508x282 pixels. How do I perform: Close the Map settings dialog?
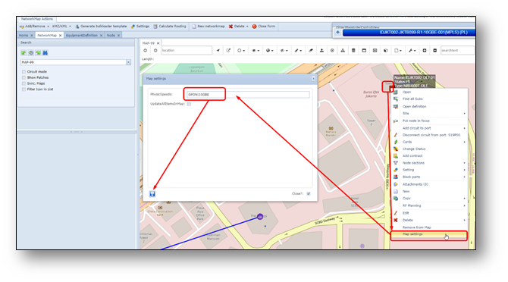pyautogui.click(x=313, y=78)
